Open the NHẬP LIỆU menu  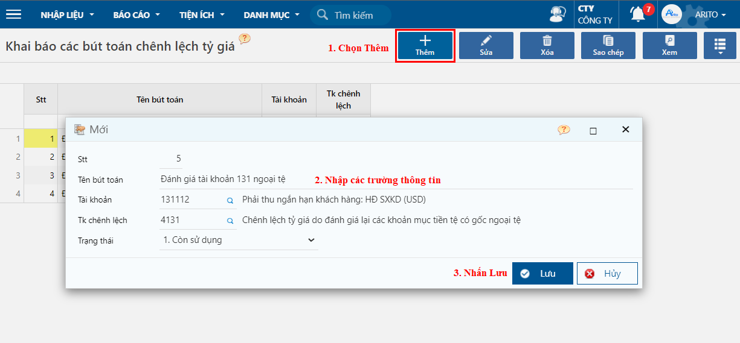[x=67, y=14]
